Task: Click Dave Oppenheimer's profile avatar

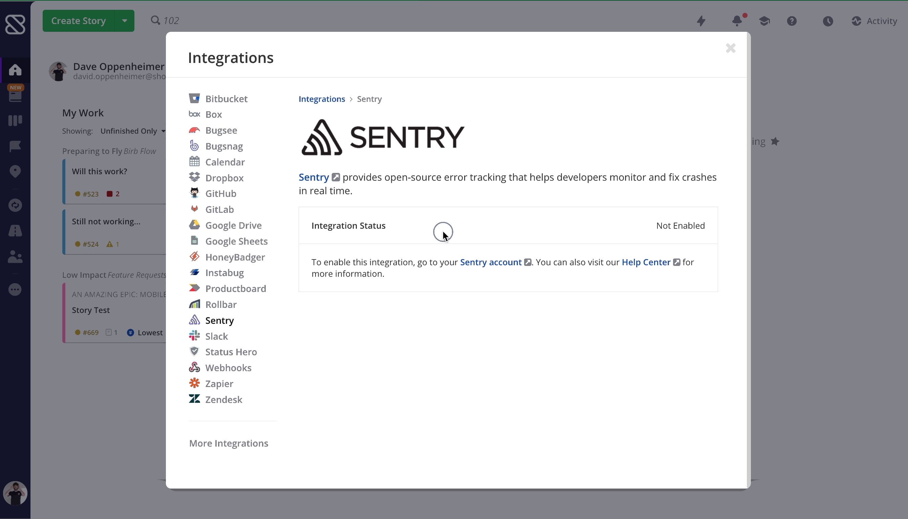Action: tap(58, 71)
